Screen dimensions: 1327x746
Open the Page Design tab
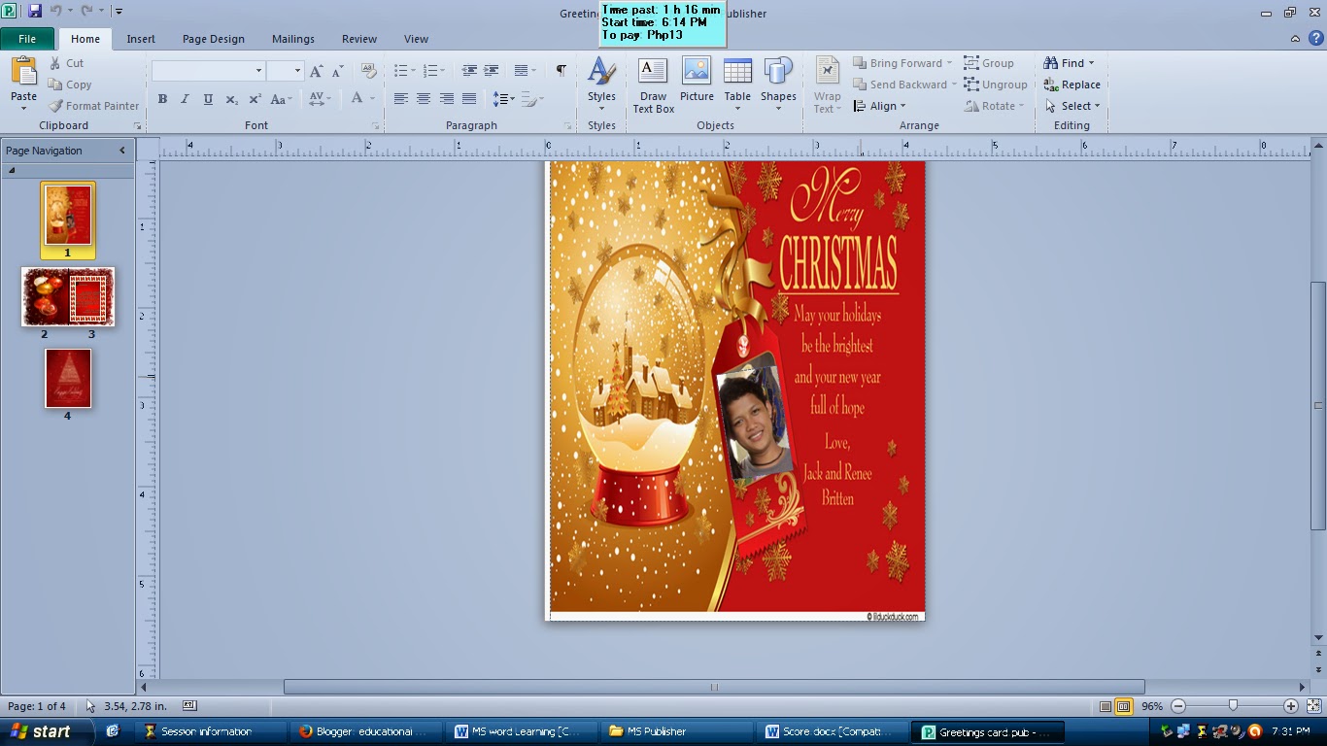click(x=214, y=39)
